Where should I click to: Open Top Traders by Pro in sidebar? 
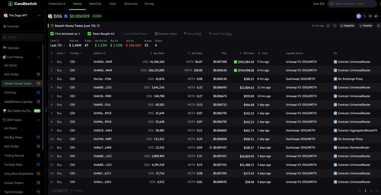tap(22, 111)
